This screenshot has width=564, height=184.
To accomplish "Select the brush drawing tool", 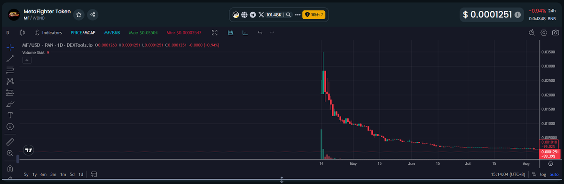I will (x=10, y=104).
